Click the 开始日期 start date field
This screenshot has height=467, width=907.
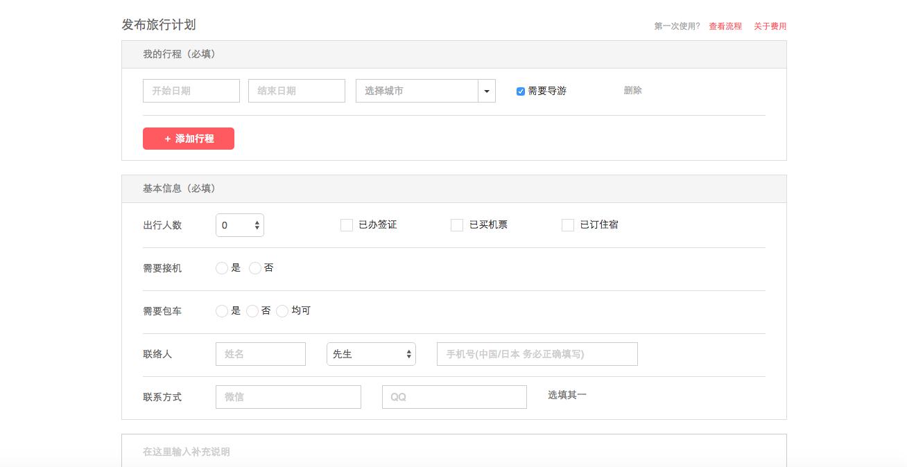coord(191,91)
